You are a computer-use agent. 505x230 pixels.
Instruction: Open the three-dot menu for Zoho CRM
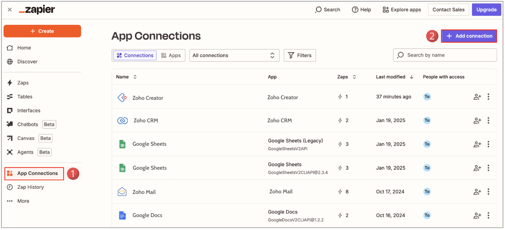tap(488, 121)
